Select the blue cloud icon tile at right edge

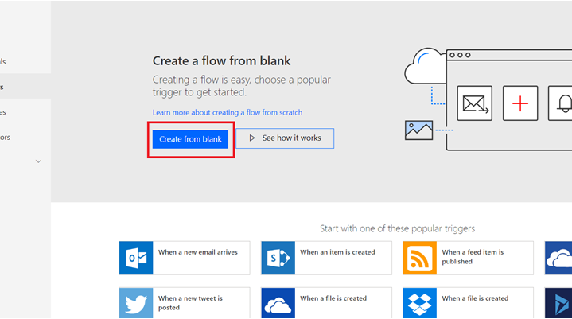click(x=558, y=258)
